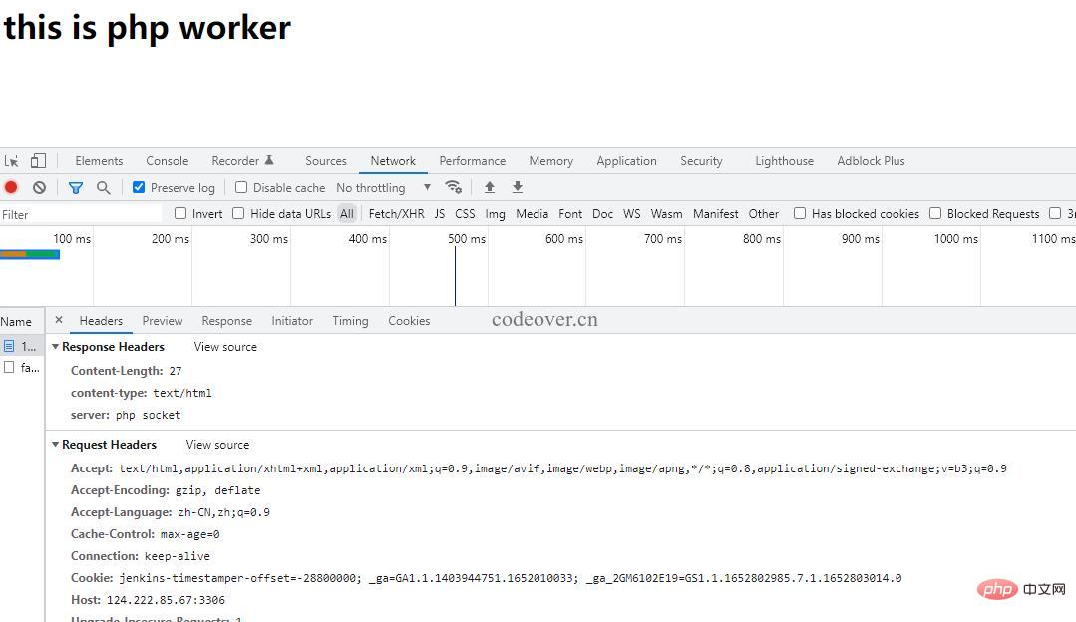Open the No throttling dropdown
The height and width of the screenshot is (622, 1076).
384,188
